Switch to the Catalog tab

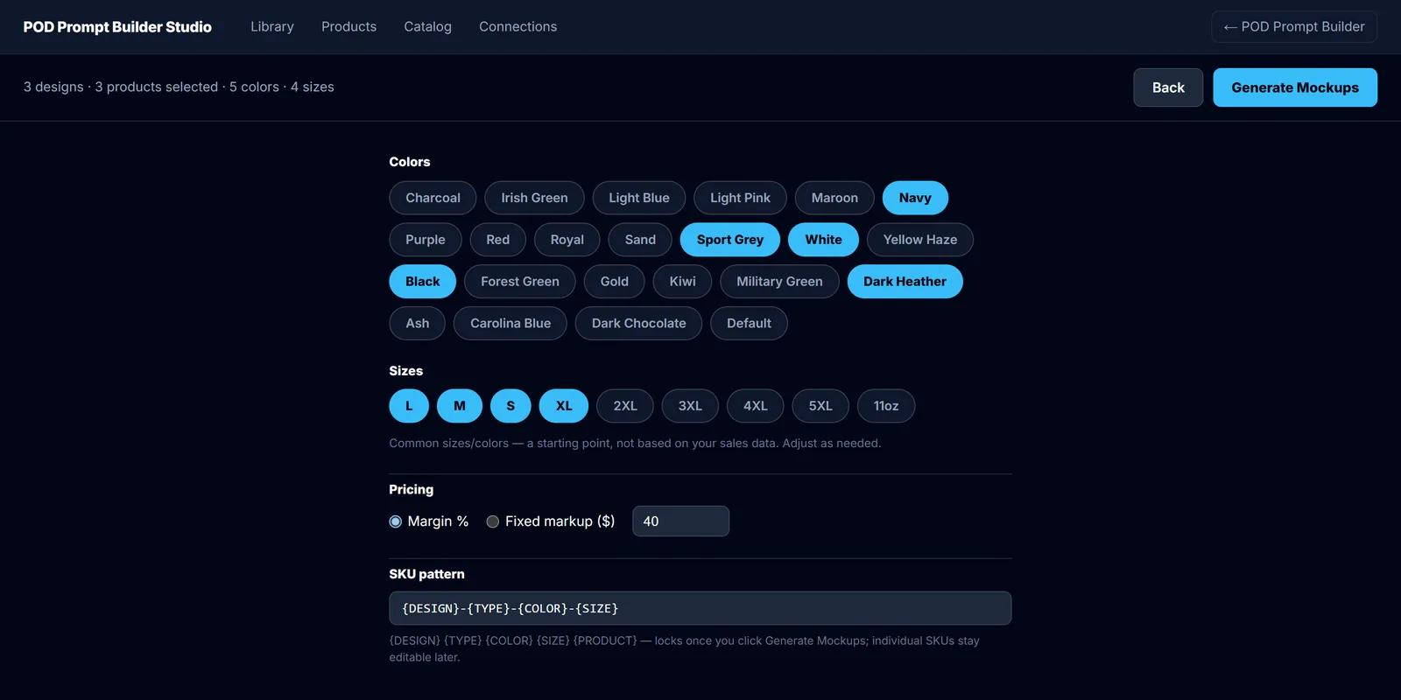point(428,27)
